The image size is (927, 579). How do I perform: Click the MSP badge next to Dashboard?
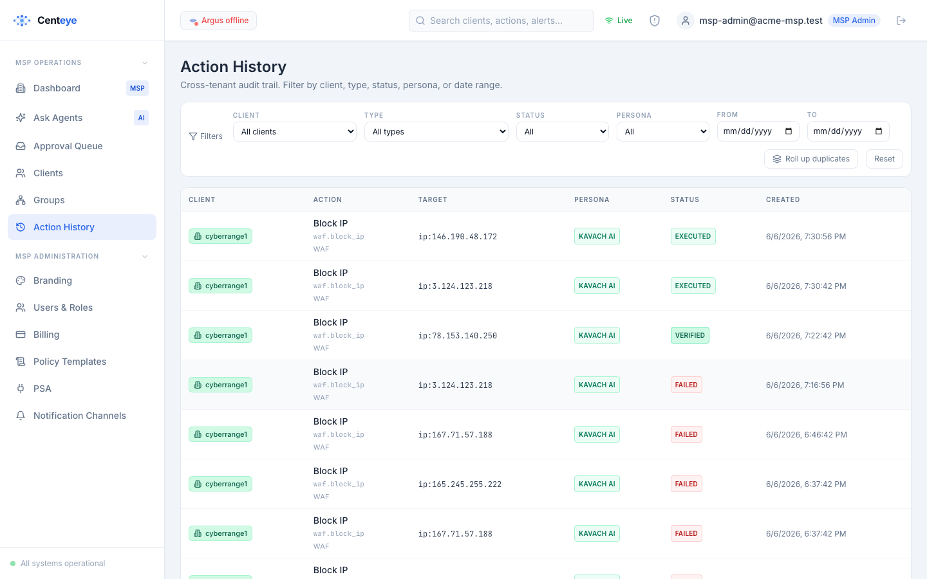[137, 88]
